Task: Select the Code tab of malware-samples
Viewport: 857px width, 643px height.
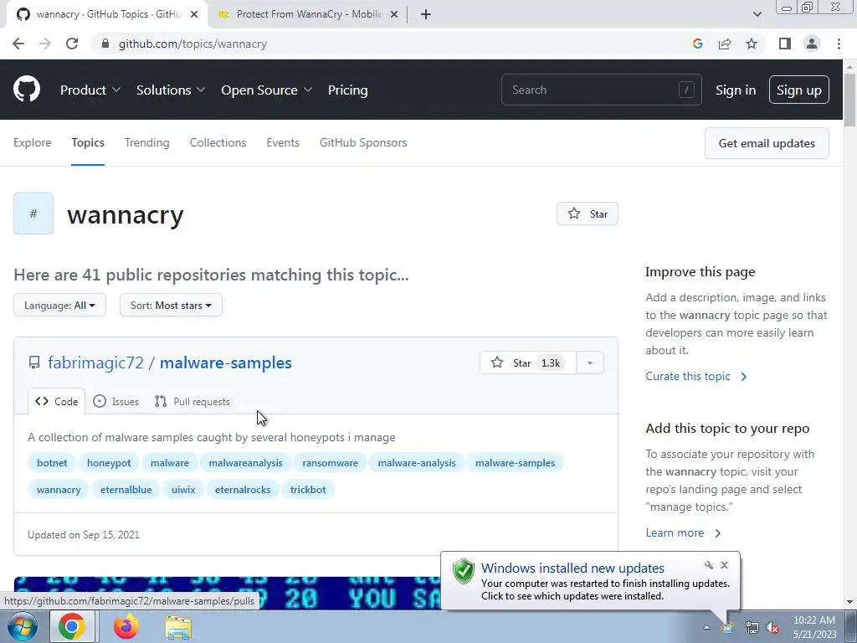Action: [x=57, y=401]
